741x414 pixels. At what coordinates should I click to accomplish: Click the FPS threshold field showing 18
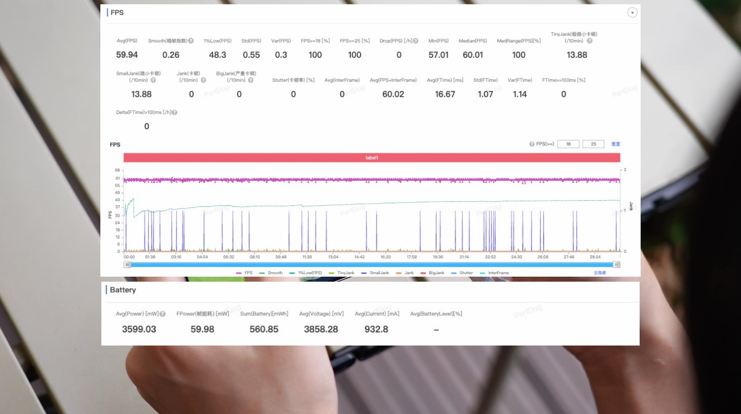coord(568,144)
